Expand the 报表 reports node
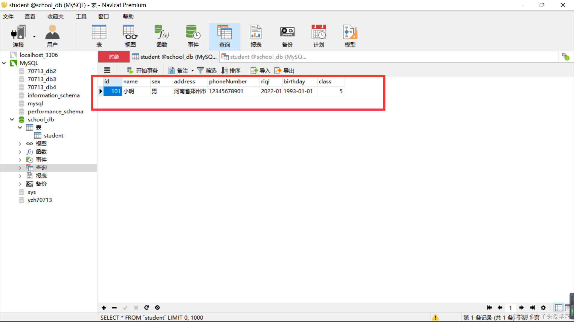Image resolution: width=574 pixels, height=322 pixels. [20, 176]
